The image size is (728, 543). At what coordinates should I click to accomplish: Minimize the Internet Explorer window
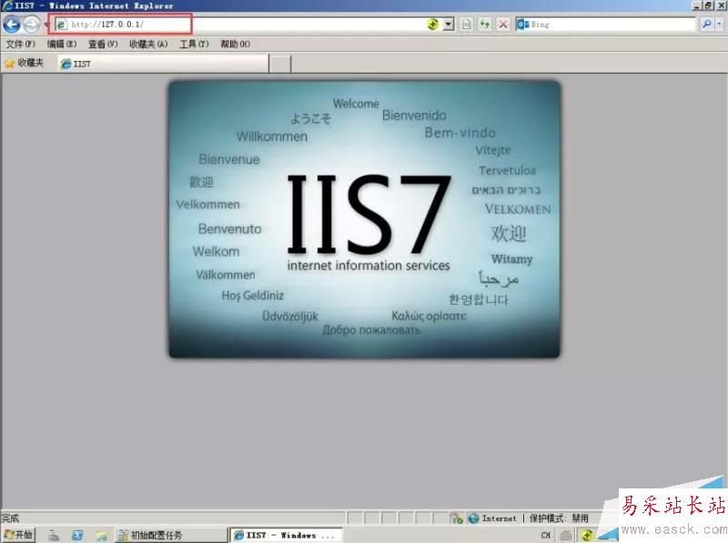click(697, 5)
